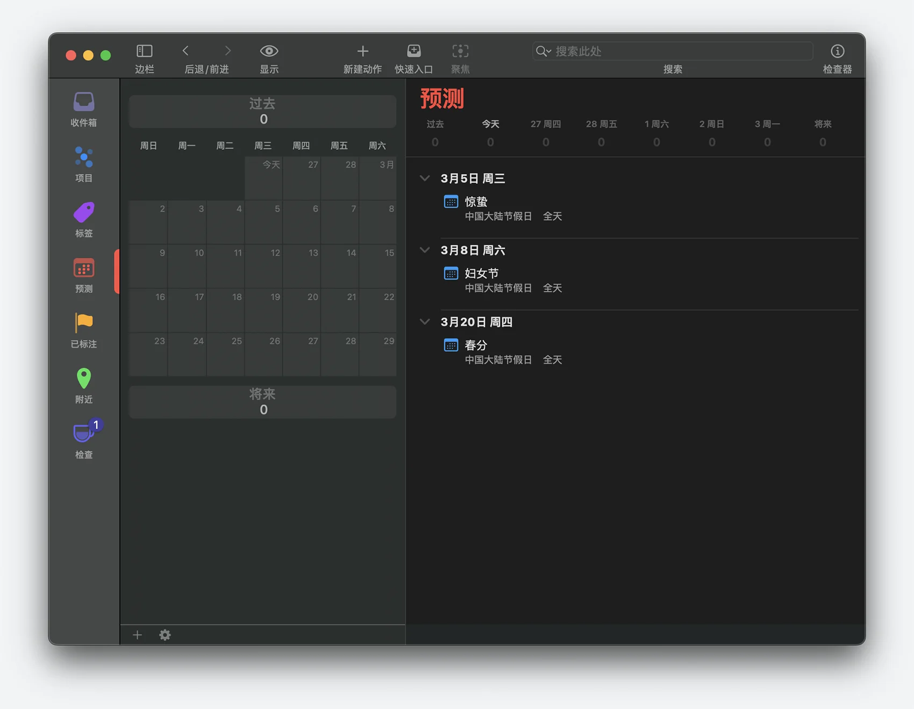Select the Forecast (预测) perspective
Image resolution: width=914 pixels, height=709 pixels.
84,275
